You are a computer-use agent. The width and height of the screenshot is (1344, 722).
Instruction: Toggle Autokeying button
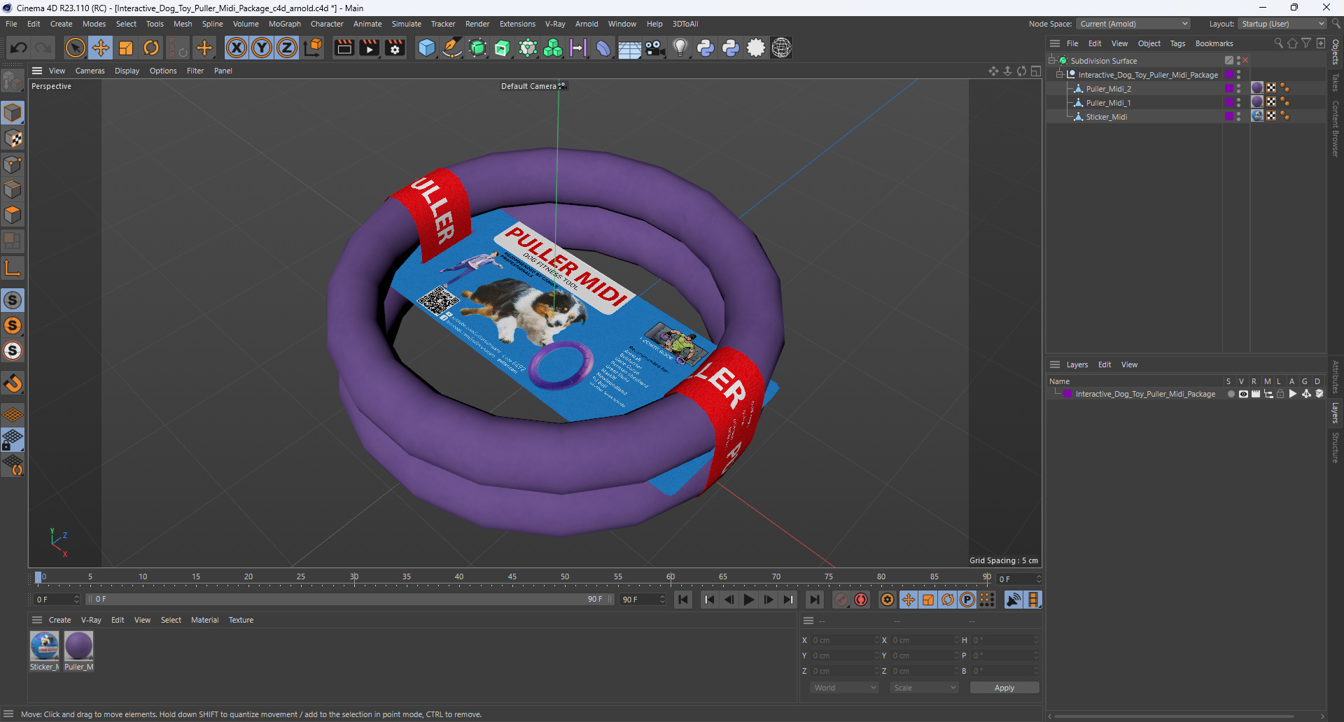pos(861,600)
